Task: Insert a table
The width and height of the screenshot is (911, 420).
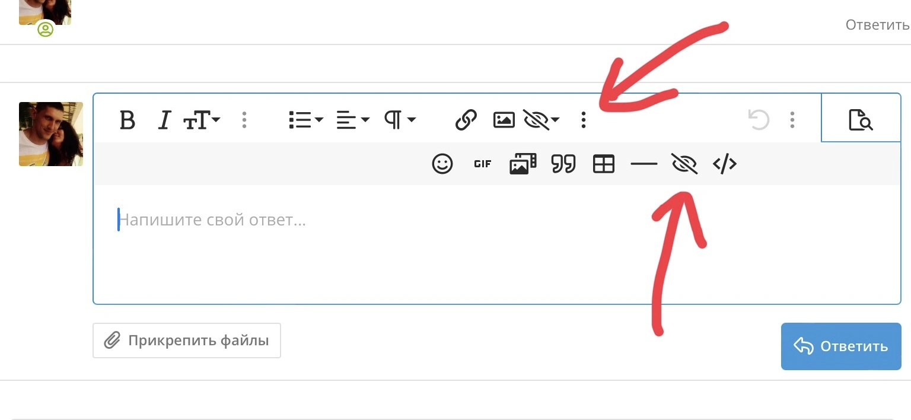Action: click(604, 164)
